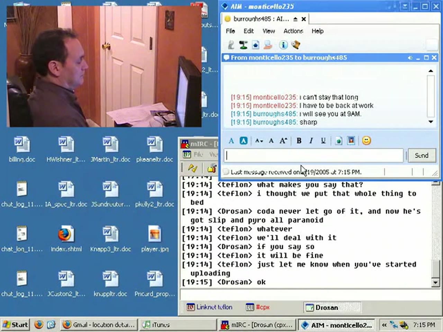Send the AIM message
The height and width of the screenshot is (332, 443).
pyautogui.click(x=422, y=155)
